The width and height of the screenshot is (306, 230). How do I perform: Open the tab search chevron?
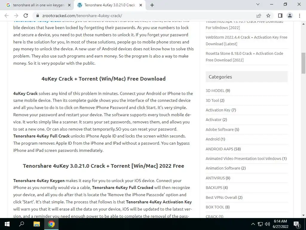(258, 4)
